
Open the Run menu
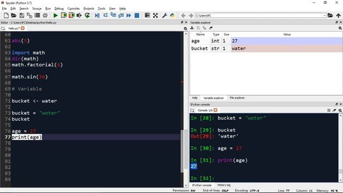click(48, 9)
